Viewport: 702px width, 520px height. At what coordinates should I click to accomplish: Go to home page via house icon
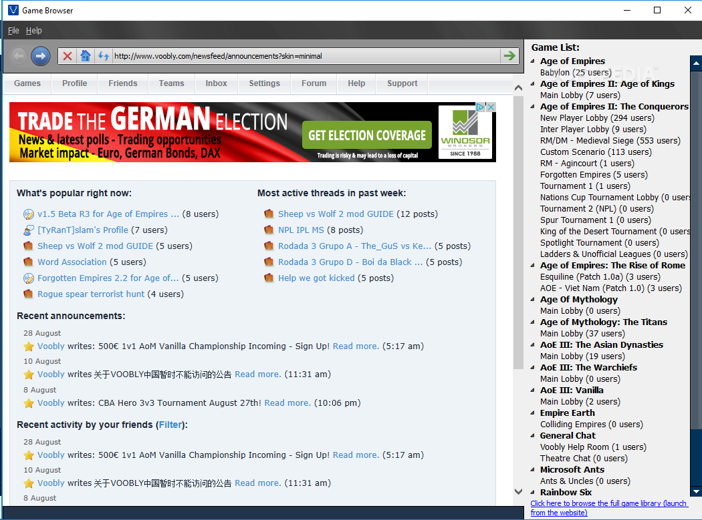point(86,56)
